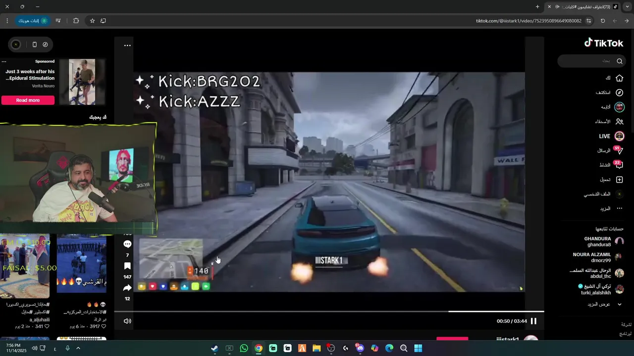Open the GHANDURA followed account

[x=604, y=241]
